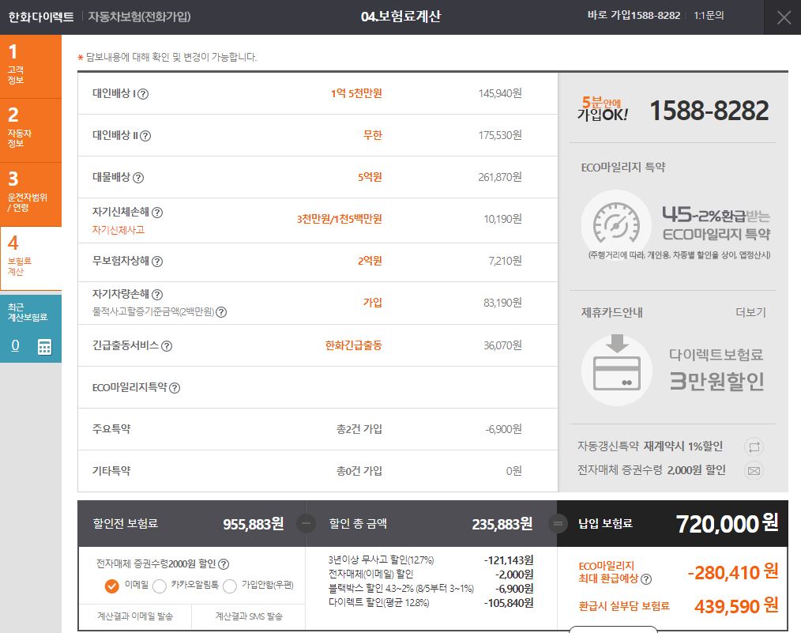Select step 4 보험료 계산 tab
801x633 pixels.
coord(31,258)
